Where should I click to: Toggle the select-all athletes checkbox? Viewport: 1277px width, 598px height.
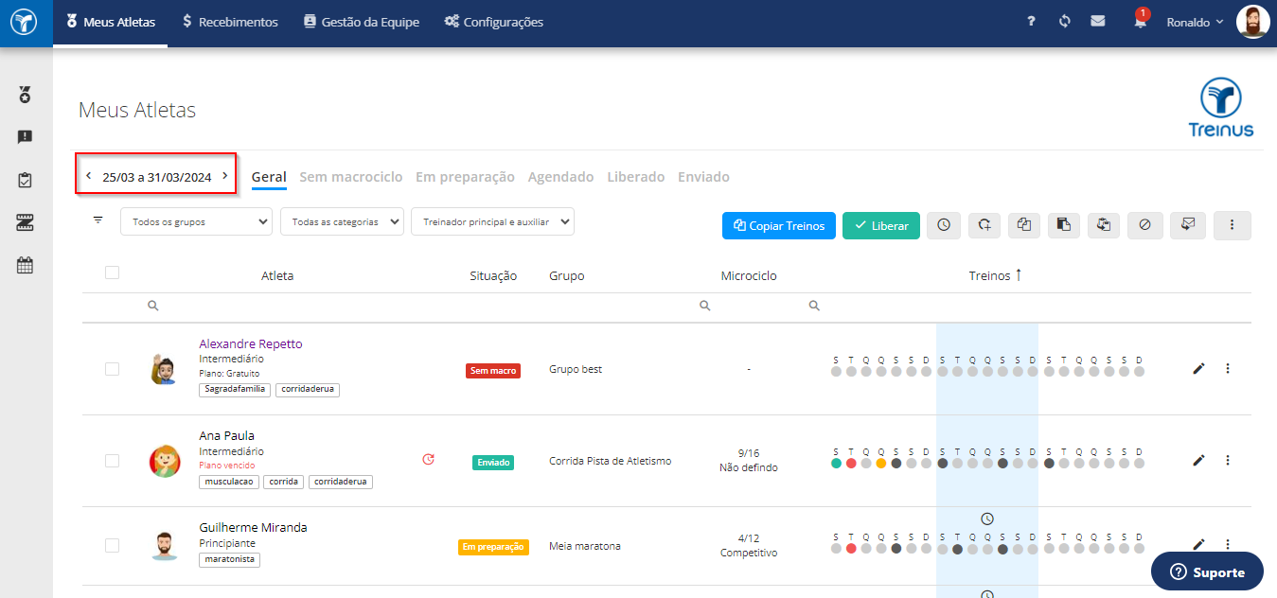[112, 273]
